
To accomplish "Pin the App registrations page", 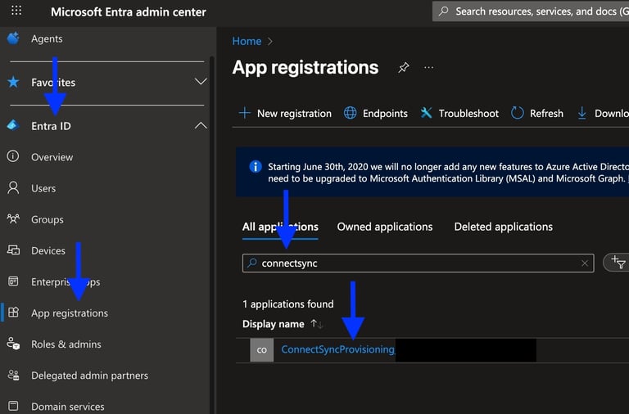I will click(x=404, y=68).
